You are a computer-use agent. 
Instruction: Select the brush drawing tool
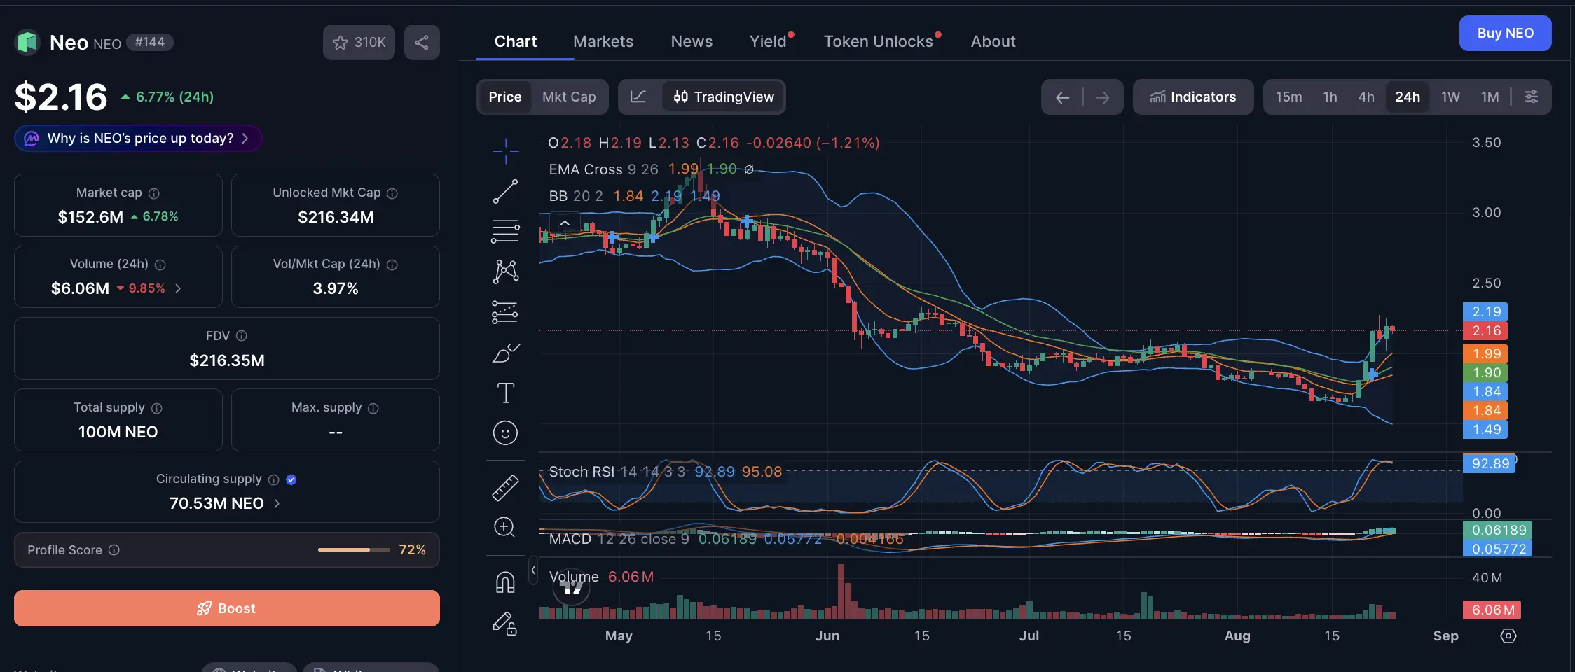tap(505, 353)
